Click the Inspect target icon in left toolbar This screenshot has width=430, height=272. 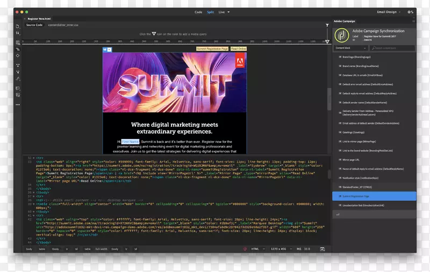point(18,55)
